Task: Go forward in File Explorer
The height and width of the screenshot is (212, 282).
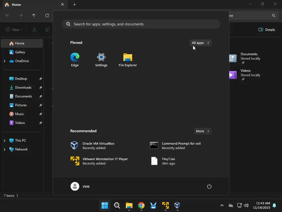Action: point(21,15)
